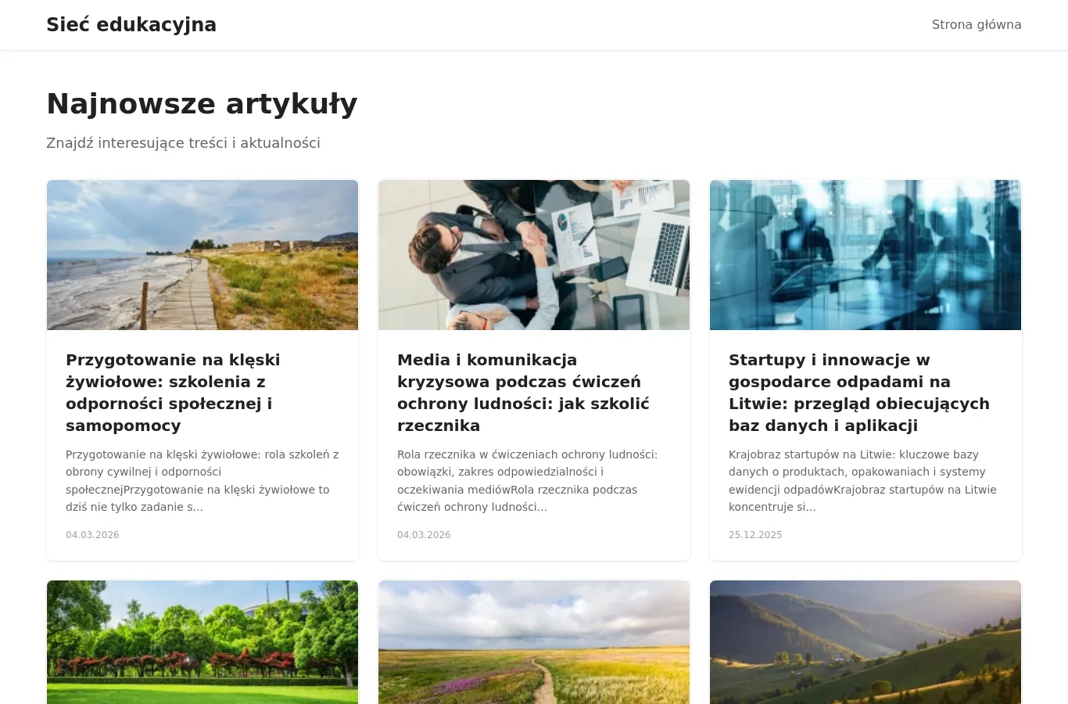Click the mountain hills landscape thumbnail

866,642
